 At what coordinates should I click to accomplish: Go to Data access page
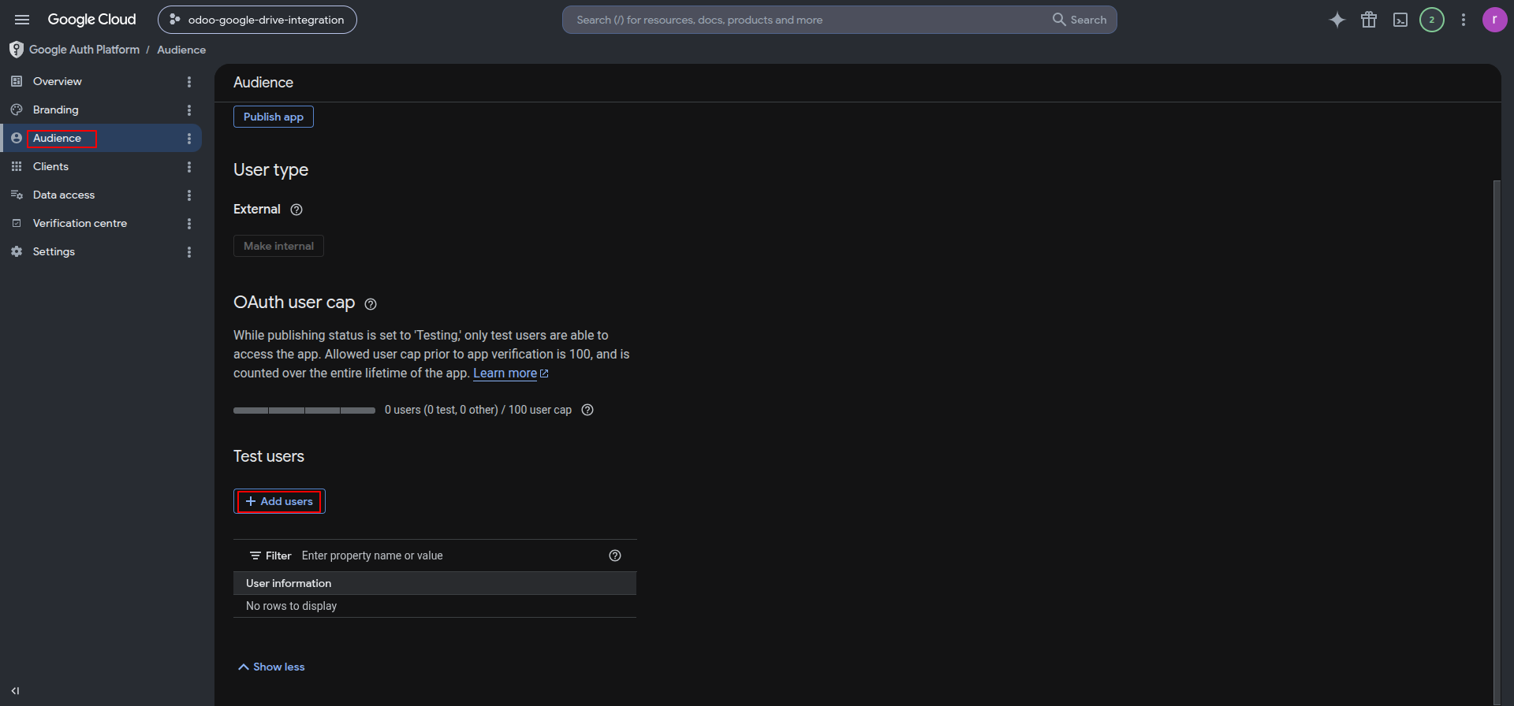64,195
